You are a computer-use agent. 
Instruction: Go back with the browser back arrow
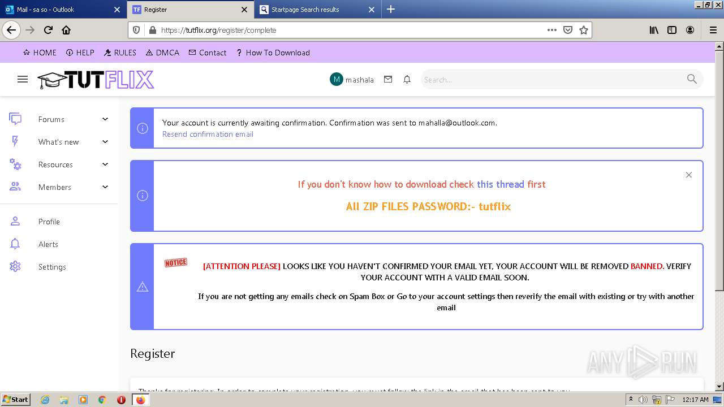11,30
